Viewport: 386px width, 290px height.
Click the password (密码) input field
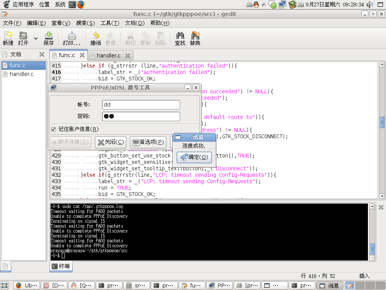point(141,116)
